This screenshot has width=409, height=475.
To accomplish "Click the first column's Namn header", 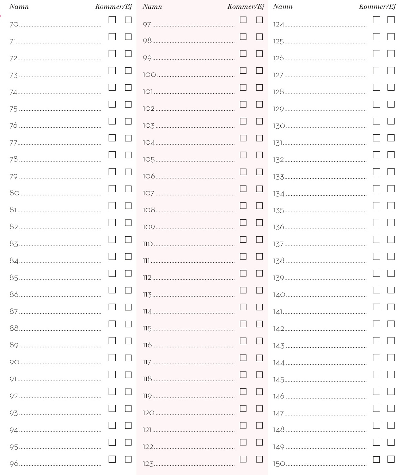I will tap(19, 7).
